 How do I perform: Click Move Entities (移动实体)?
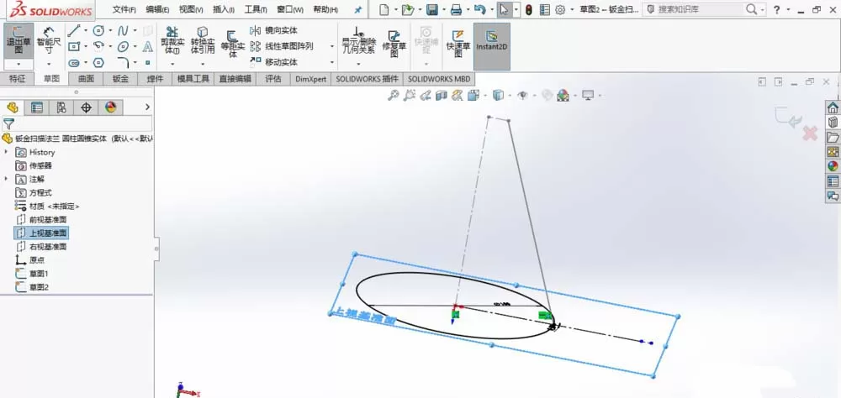273,62
